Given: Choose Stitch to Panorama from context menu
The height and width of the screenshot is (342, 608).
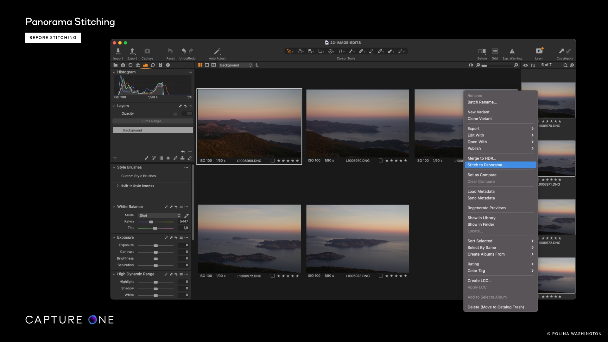Looking at the screenshot, I should (x=486, y=165).
